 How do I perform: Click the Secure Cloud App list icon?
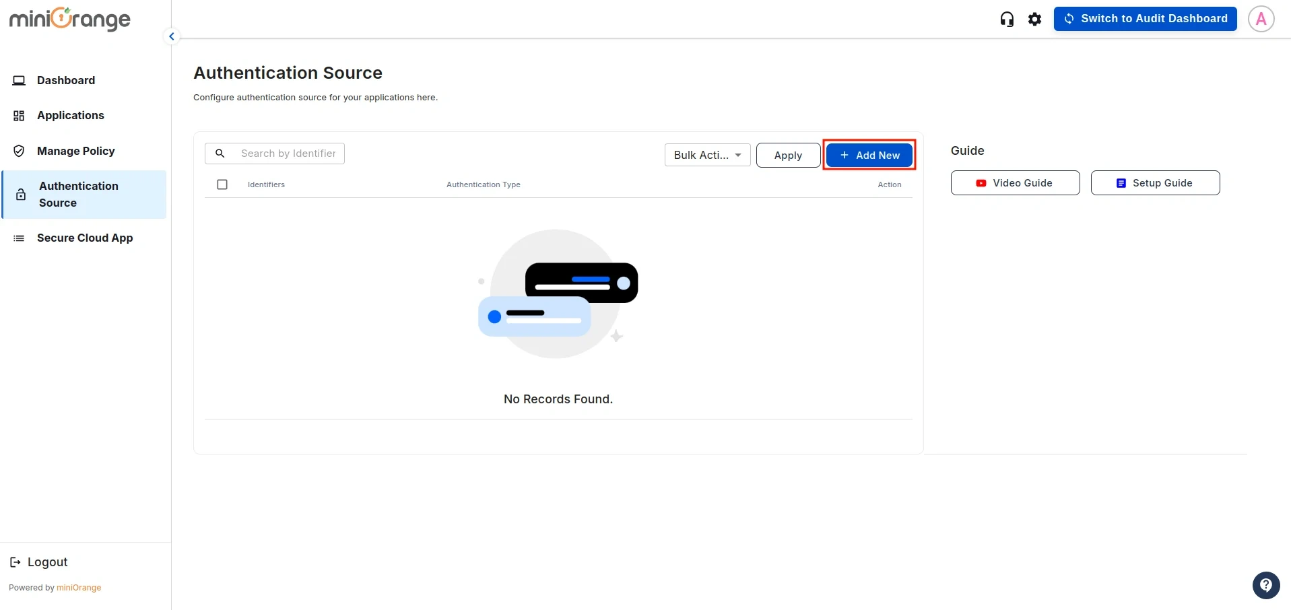(19, 238)
